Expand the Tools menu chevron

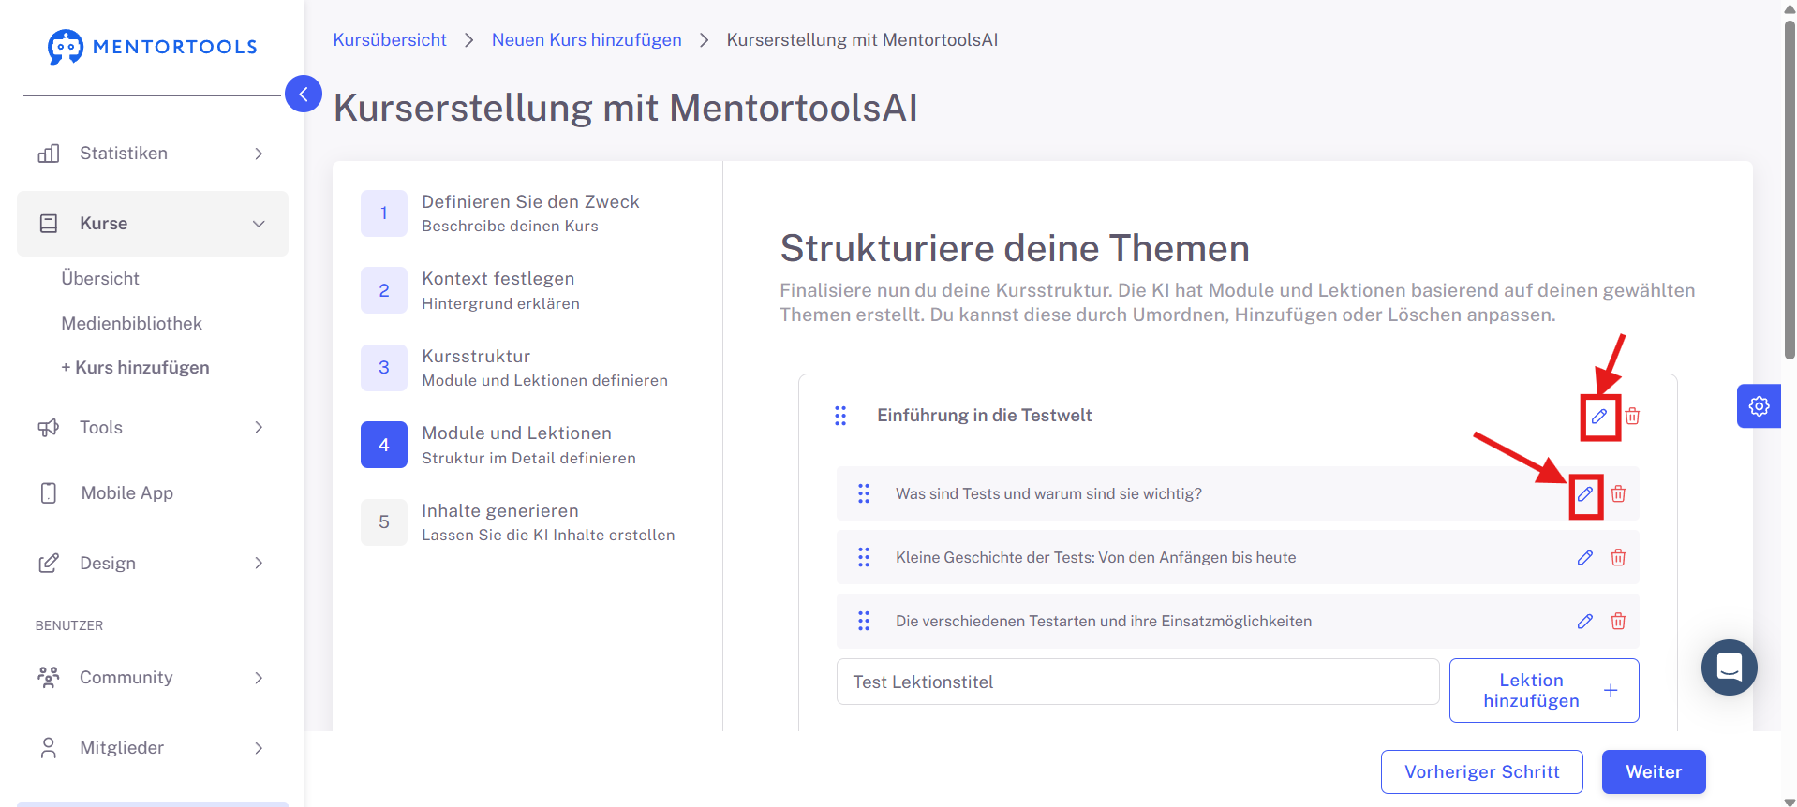coord(260,428)
